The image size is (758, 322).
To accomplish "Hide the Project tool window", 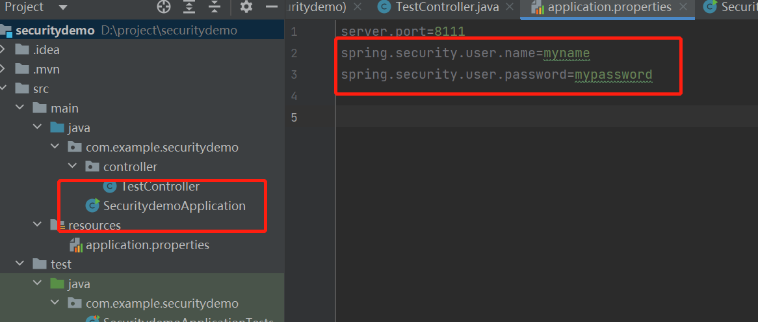I will 272,7.
